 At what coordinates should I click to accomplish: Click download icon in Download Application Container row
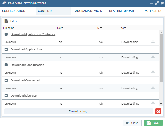pyautogui.click(x=153, y=41)
